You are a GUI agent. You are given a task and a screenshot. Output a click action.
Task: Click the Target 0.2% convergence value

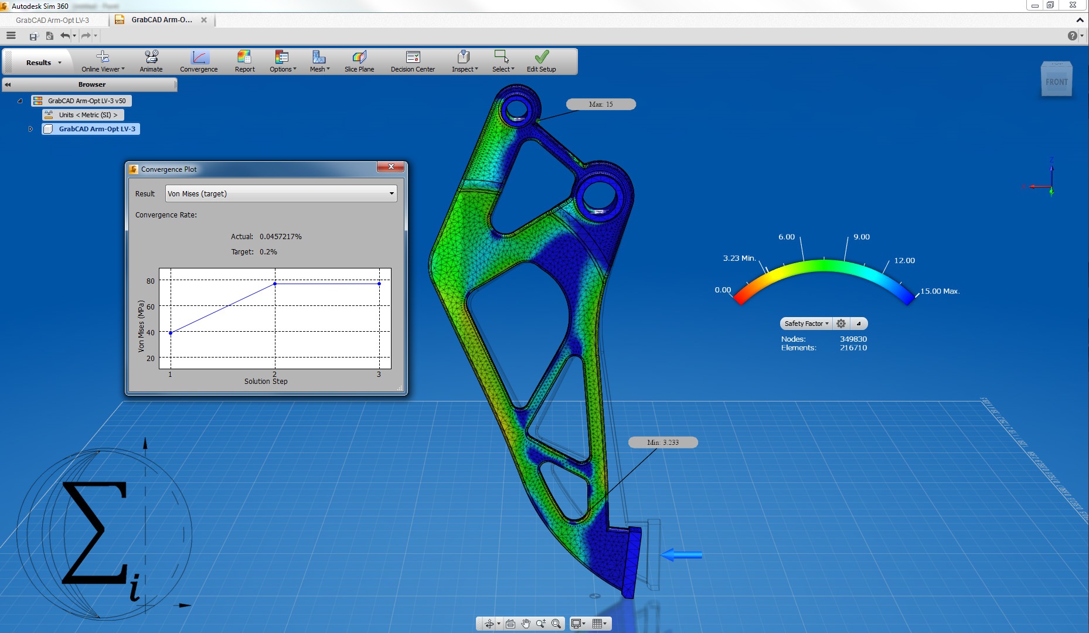coord(268,252)
